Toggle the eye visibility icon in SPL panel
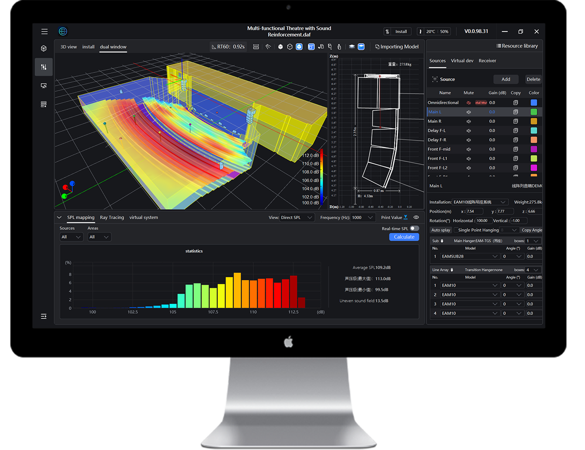This screenshot has height=450, width=585. [x=416, y=217]
